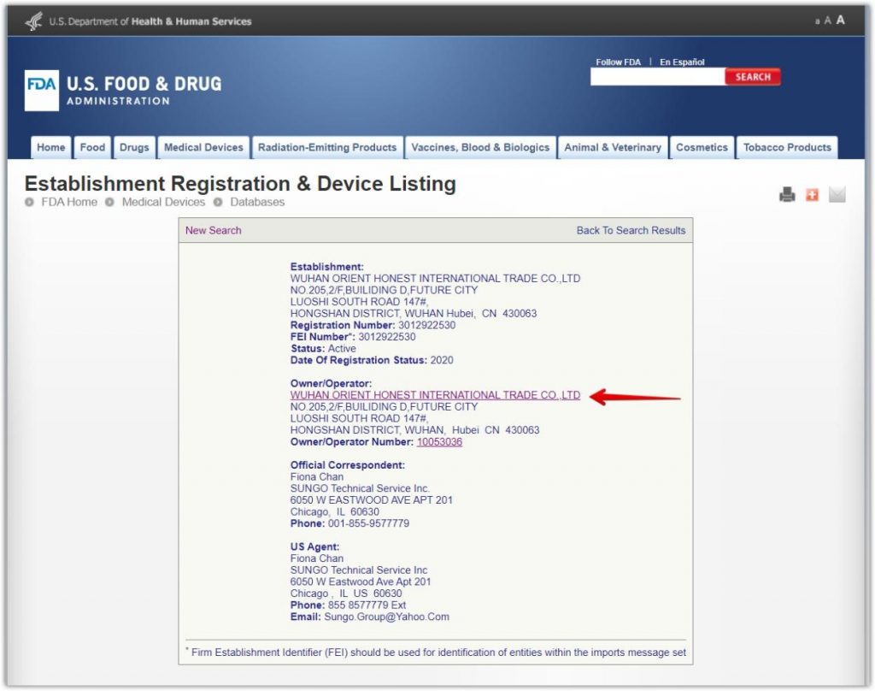Image resolution: width=875 pixels, height=691 pixels.
Task: Switch to the Drugs tab
Action: (x=134, y=148)
